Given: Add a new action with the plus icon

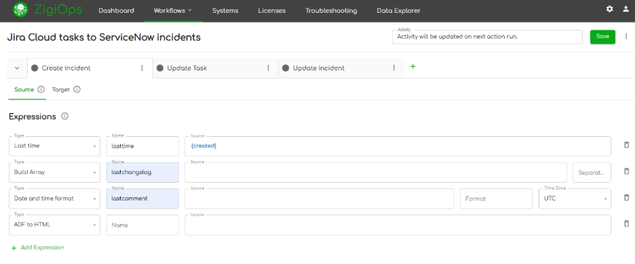Looking at the screenshot, I should click(412, 66).
